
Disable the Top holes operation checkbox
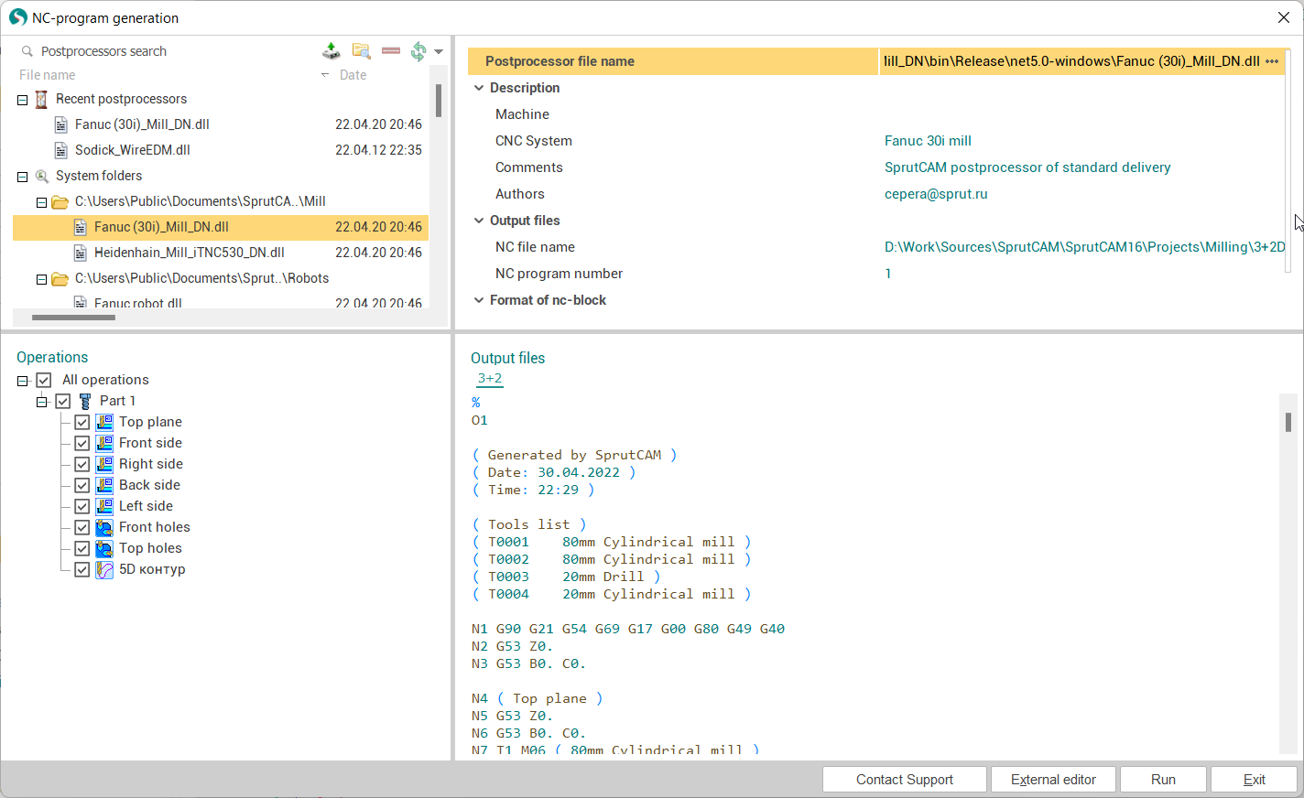(82, 548)
